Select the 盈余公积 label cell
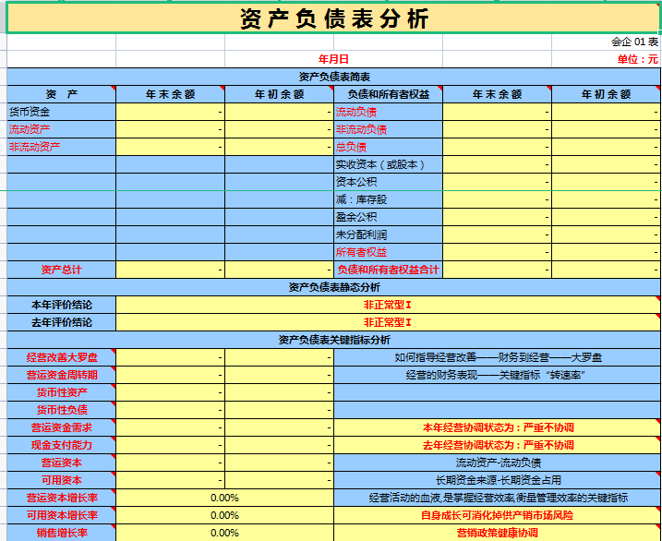Screen dimensions: 662x541 tap(388, 217)
